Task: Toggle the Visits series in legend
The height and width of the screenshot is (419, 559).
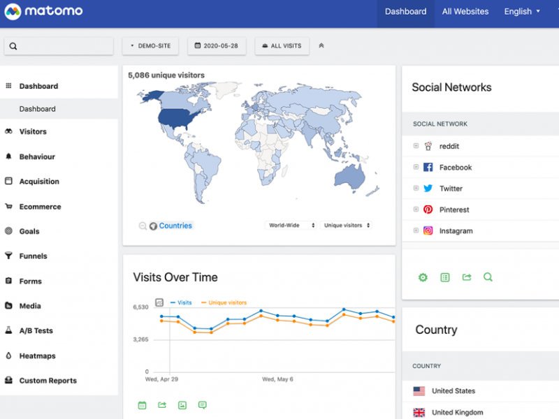Action: [x=181, y=302]
